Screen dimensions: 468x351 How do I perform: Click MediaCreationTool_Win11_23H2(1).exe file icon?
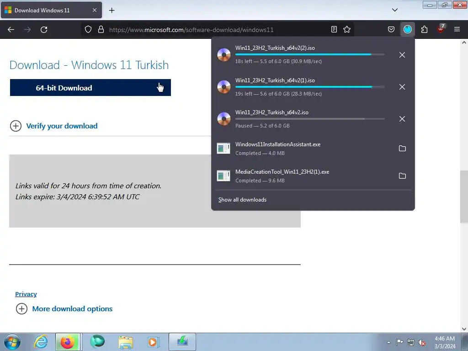(x=223, y=176)
